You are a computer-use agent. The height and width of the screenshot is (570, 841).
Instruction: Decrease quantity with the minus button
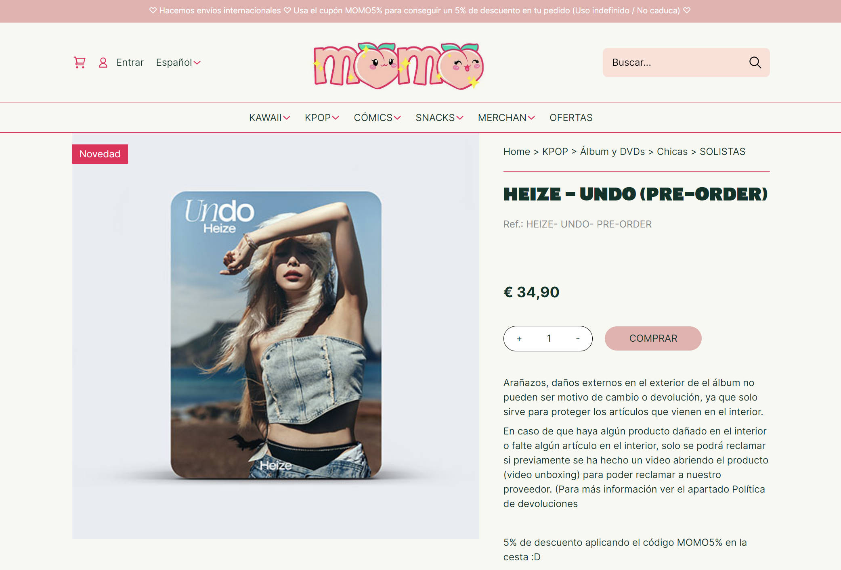pyautogui.click(x=578, y=338)
